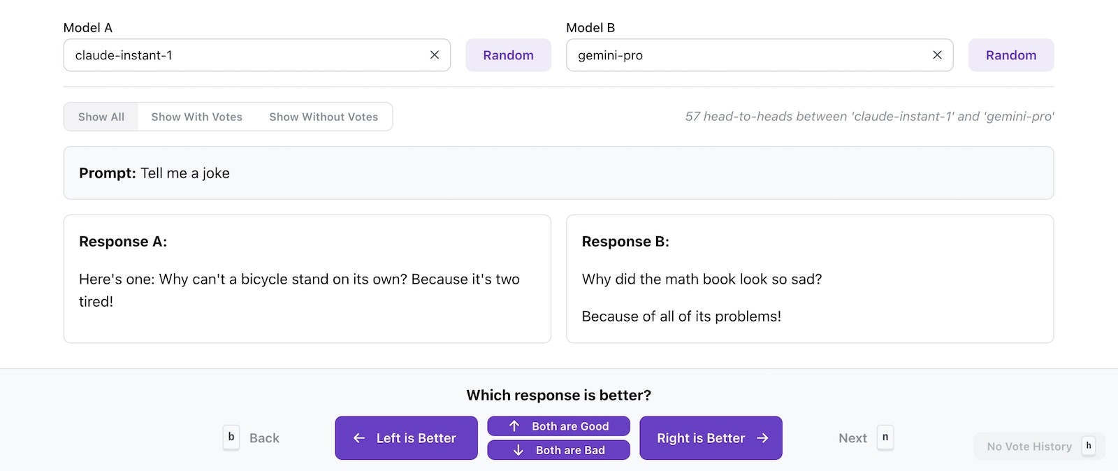Click the 'h' vote history key icon
Viewport: 1118px width, 471px height.
click(x=1088, y=446)
